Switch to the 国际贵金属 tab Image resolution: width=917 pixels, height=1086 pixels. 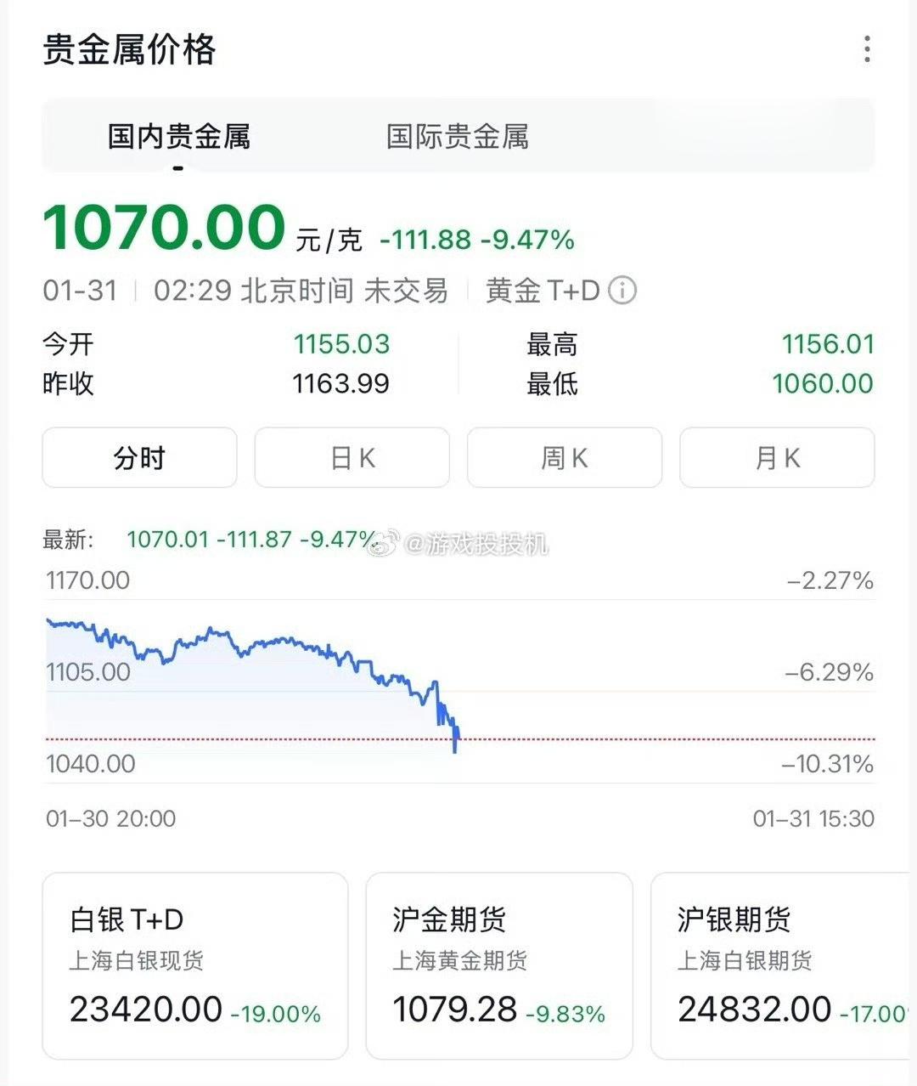tap(457, 136)
